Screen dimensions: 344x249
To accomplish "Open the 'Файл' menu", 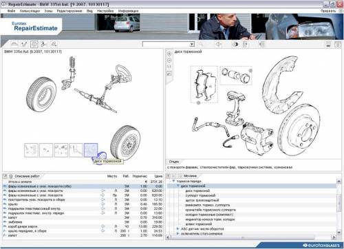I will point(11,11).
